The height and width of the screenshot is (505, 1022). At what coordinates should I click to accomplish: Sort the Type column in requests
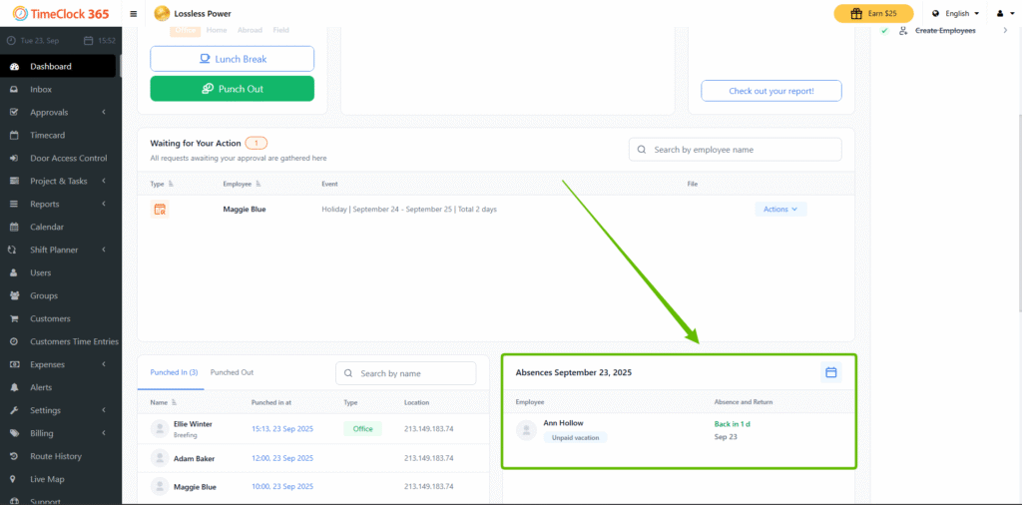tap(171, 185)
